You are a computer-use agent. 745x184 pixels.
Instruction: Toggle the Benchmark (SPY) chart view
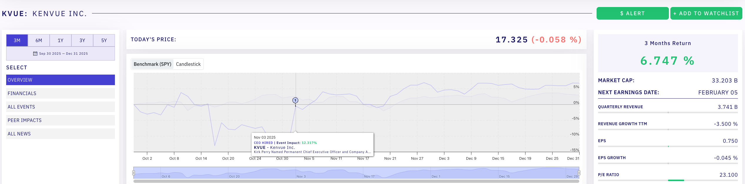(x=153, y=64)
